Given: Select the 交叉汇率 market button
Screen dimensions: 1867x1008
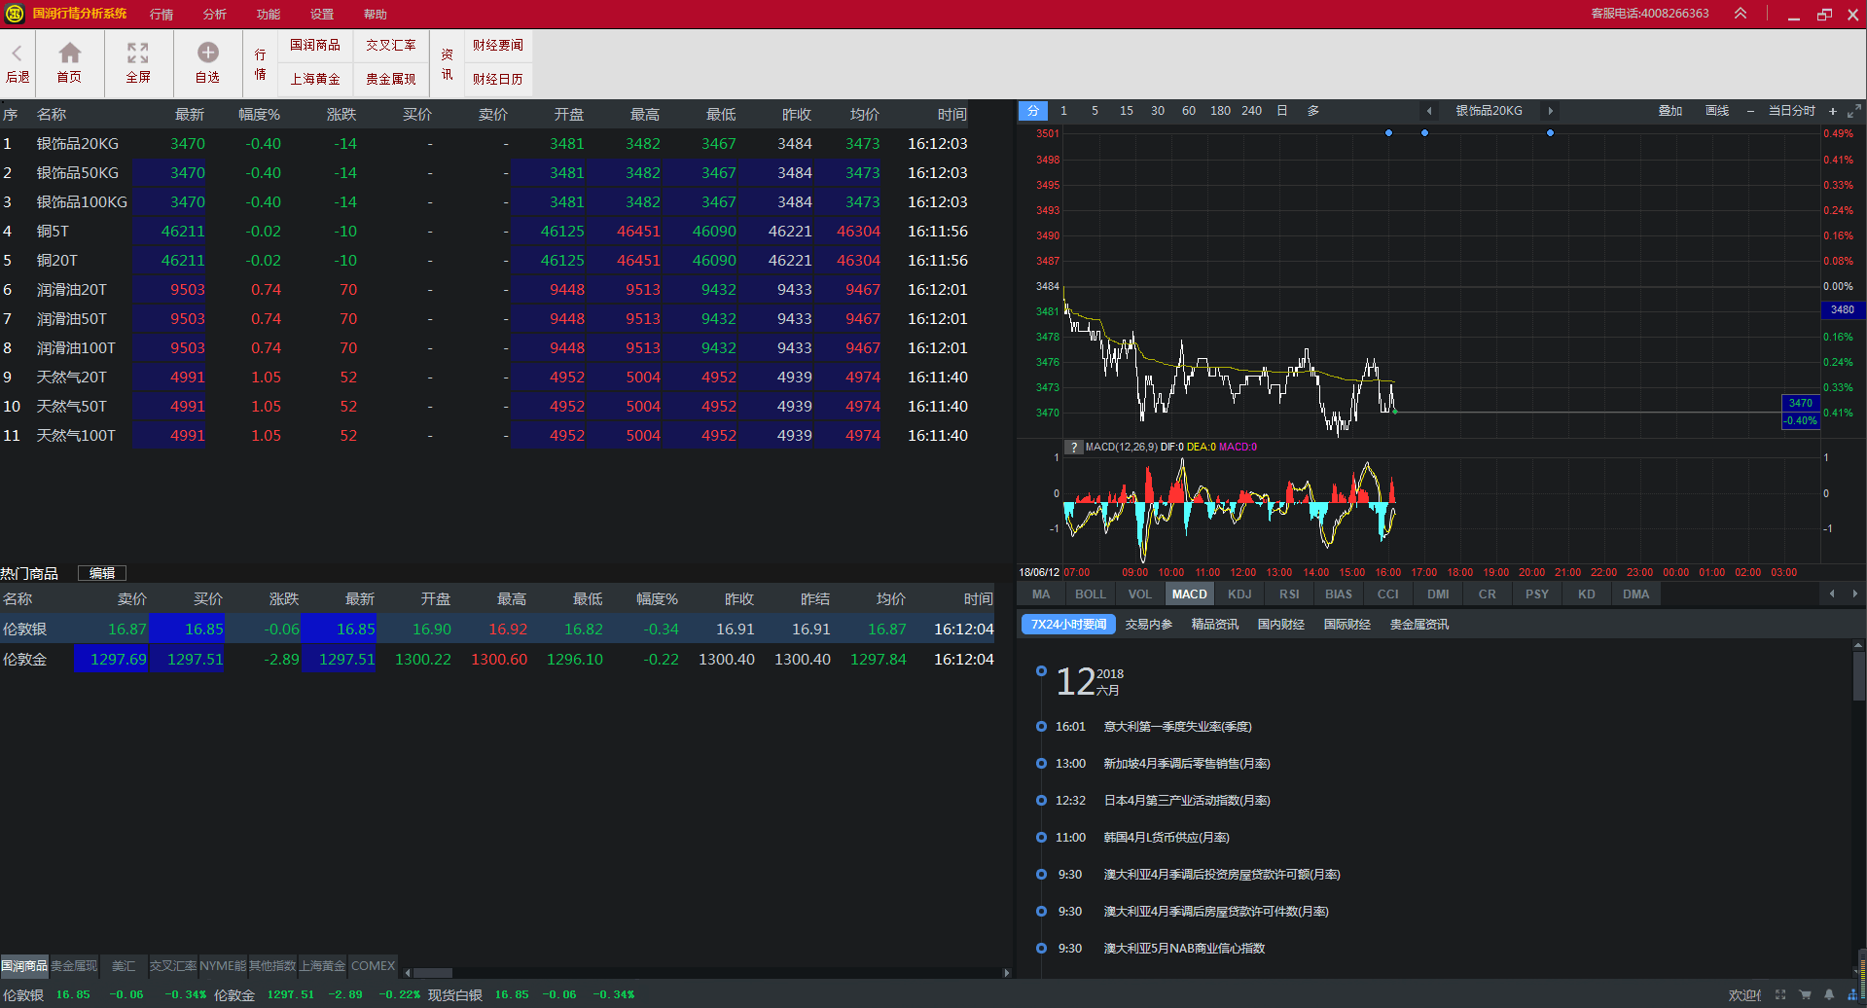Looking at the screenshot, I should (x=391, y=46).
